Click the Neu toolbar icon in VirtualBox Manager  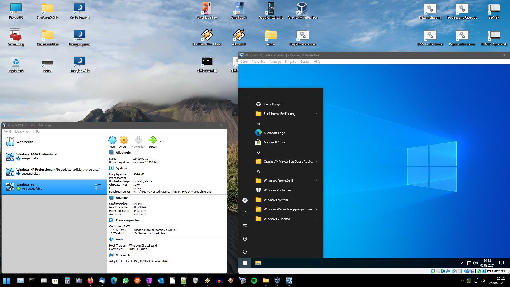tap(112, 140)
